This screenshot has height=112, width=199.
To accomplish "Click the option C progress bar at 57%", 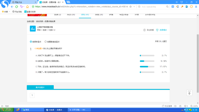I will [x=147, y=67].
